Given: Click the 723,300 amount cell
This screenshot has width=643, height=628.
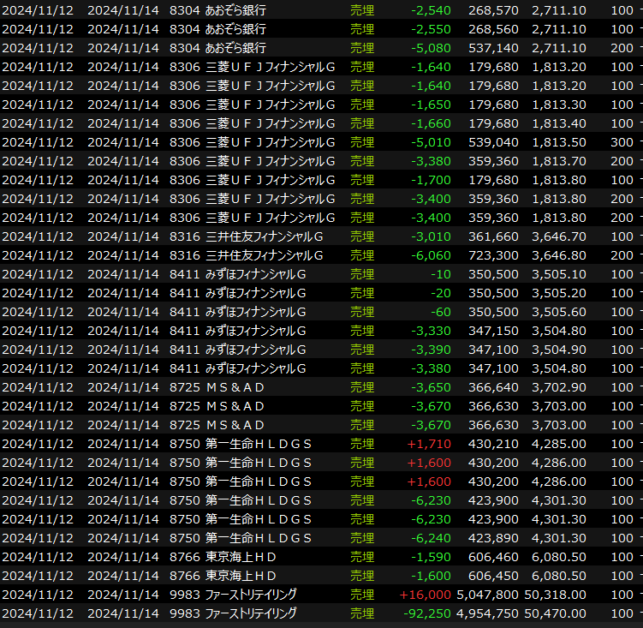Looking at the screenshot, I should click(x=492, y=255).
